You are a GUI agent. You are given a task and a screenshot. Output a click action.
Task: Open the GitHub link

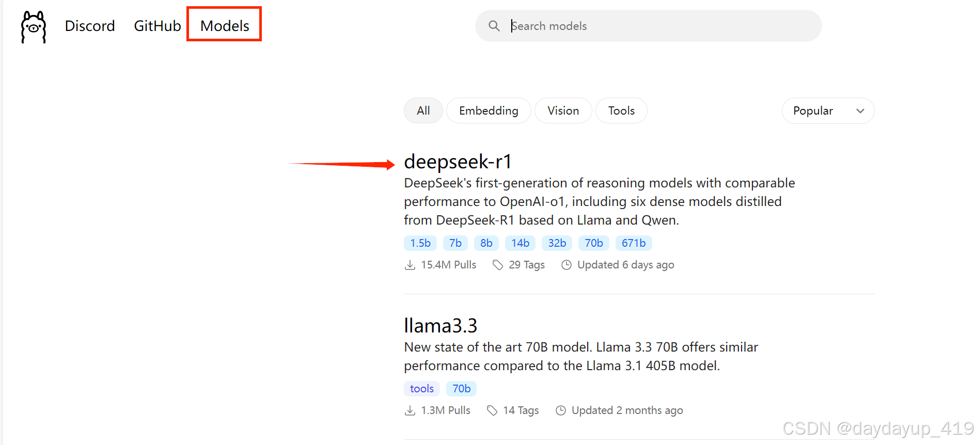tap(158, 26)
